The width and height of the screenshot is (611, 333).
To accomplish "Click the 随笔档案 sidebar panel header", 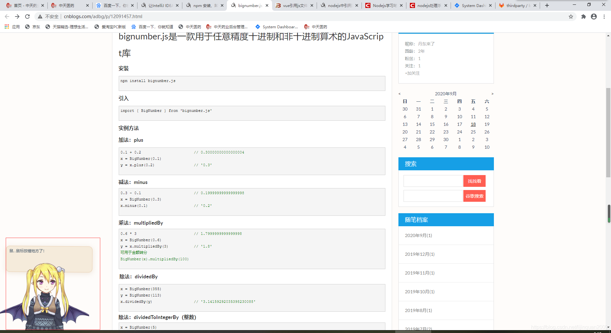I will point(446,220).
